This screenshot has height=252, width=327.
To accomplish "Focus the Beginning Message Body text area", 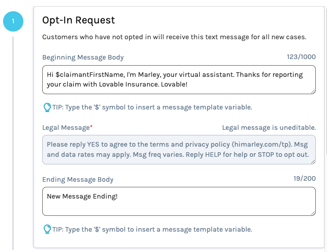I will [x=178, y=79].
